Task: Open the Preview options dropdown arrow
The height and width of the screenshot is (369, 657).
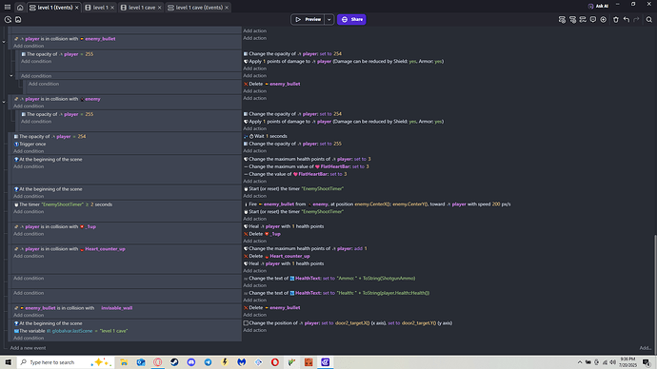Action: (x=328, y=19)
